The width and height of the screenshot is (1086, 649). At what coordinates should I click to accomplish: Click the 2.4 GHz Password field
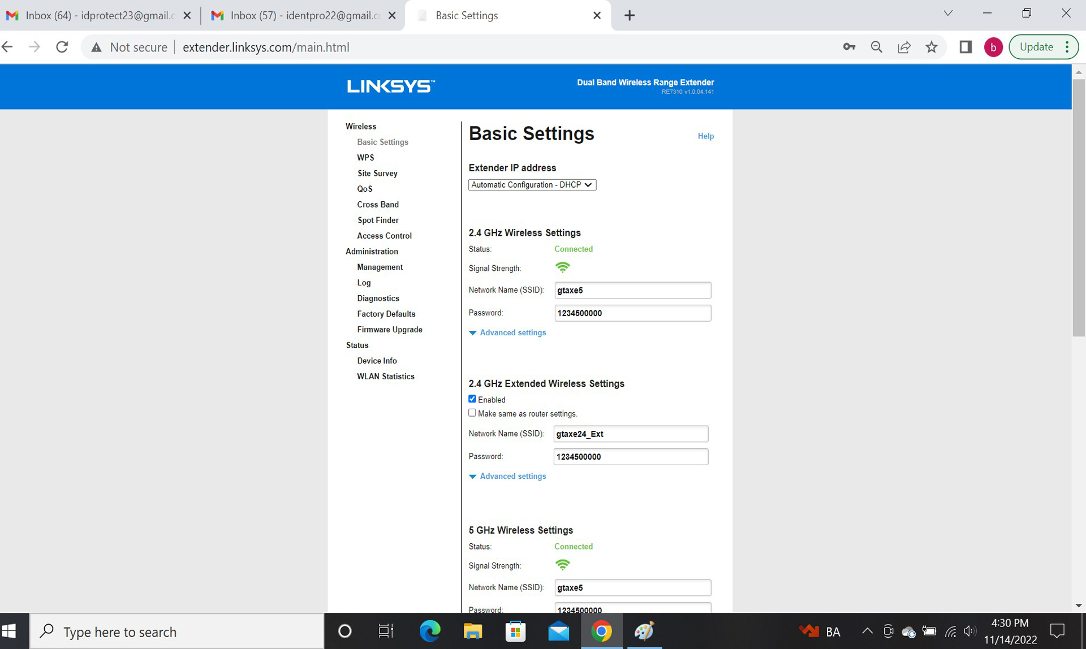coord(632,313)
